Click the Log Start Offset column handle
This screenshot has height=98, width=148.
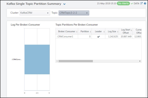coord(131,30)
